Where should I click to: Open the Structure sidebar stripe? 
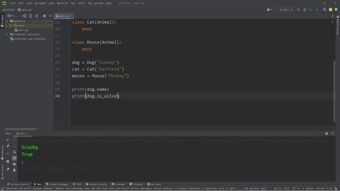2,171
